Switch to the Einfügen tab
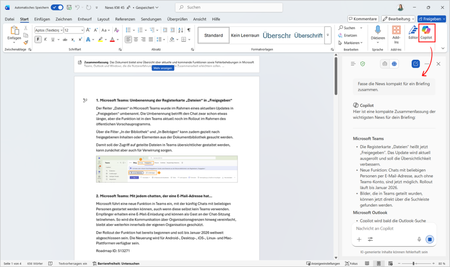 tap(42, 19)
